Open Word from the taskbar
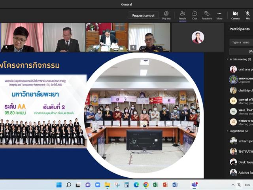The image size is (253, 190). [x=175, y=185]
